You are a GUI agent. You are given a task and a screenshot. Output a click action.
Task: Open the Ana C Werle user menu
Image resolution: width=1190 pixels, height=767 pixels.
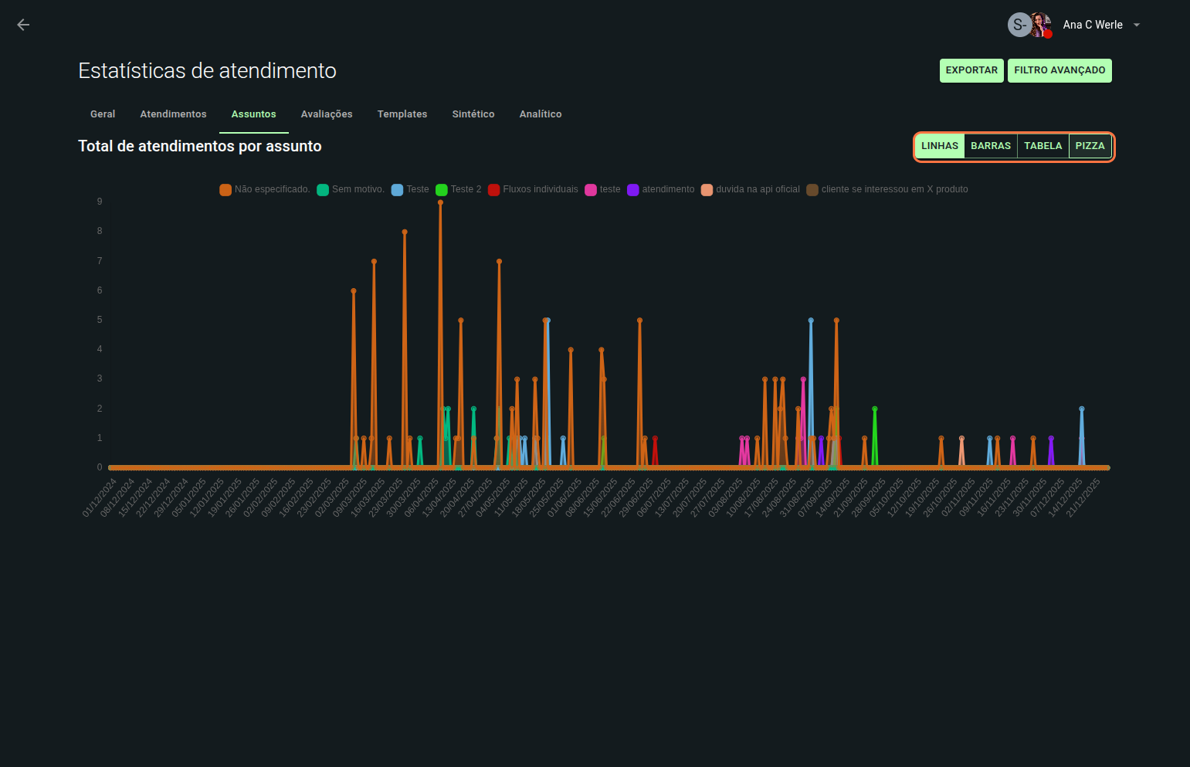[x=1092, y=25]
